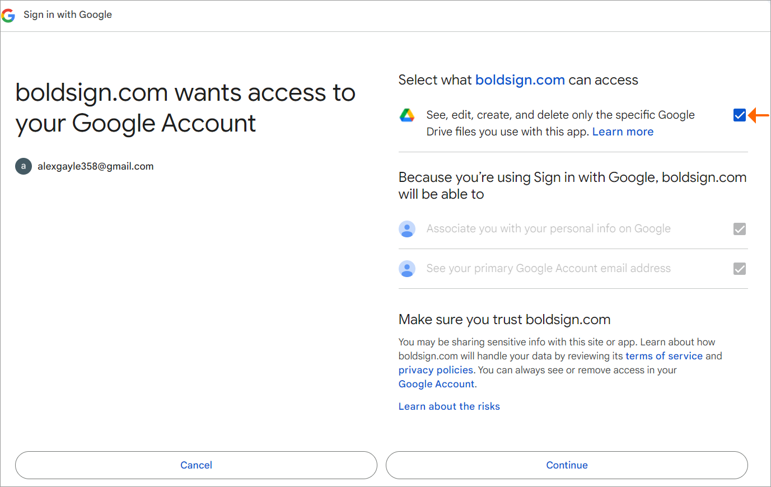Click Learn about the risks
Image resolution: width=771 pixels, height=487 pixels.
(x=449, y=406)
